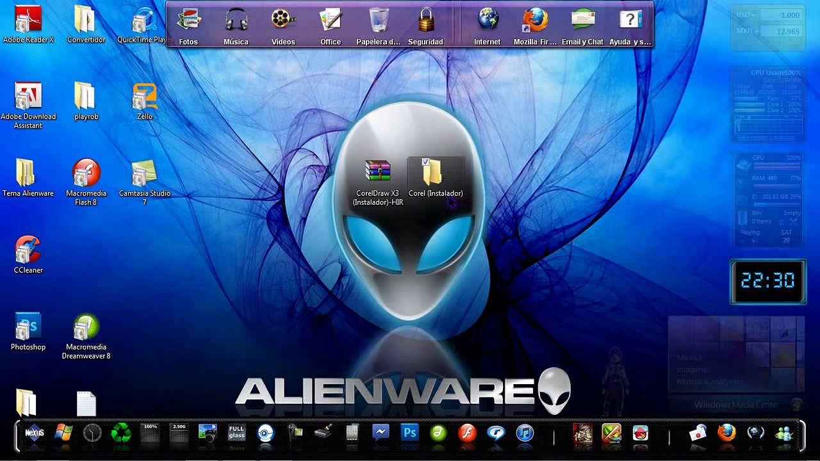Open Música in the top dock

coord(236,27)
